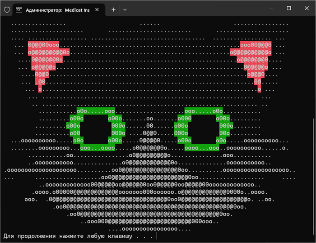Click the administrator shield icon
The height and width of the screenshot is (243, 316).
(x=7, y=9)
